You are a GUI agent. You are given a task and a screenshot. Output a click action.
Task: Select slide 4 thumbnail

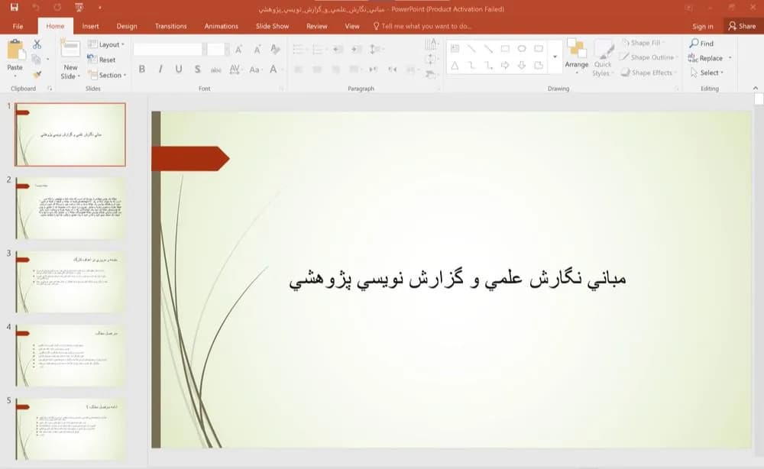click(x=70, y=355)
